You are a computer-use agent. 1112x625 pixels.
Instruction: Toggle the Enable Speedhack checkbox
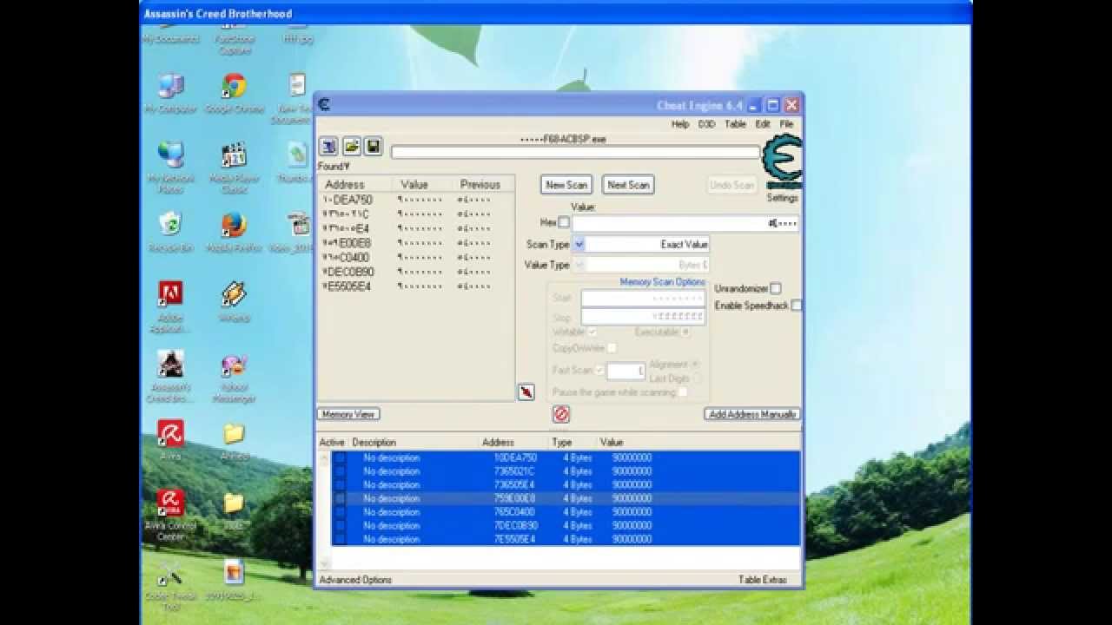pyautogui.click(x=797, y=306)
